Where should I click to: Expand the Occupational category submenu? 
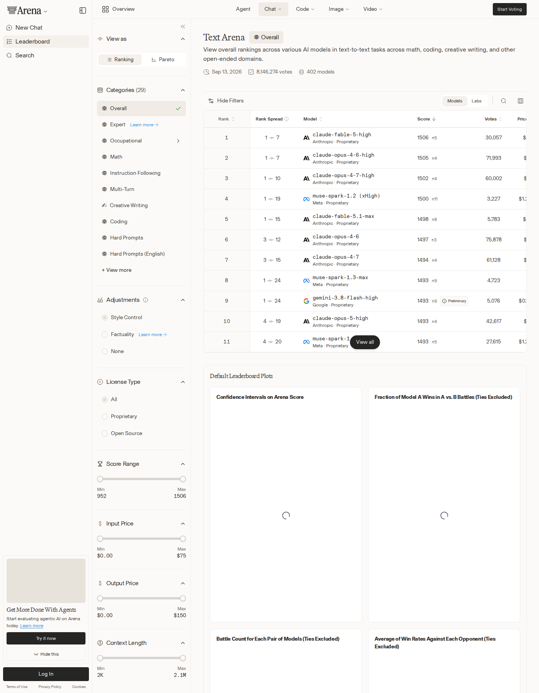tap(178, 141)
